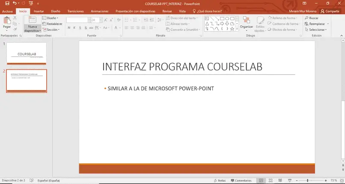Click the Decrease indent icon
Viewport: 345px width, 184px height.
click(x=146, y=20)
